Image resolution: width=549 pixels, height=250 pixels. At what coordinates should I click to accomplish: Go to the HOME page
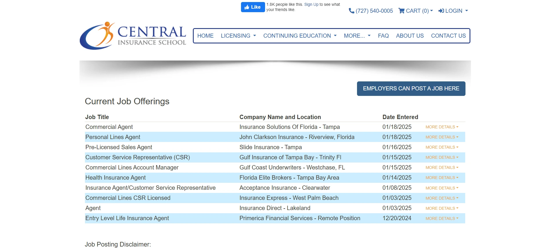click(205, 36)
